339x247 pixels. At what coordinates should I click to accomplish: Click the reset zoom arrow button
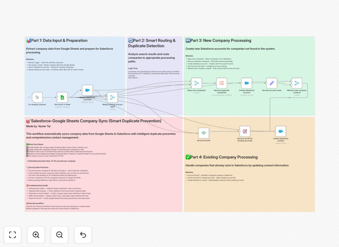[x=83, y=235]
